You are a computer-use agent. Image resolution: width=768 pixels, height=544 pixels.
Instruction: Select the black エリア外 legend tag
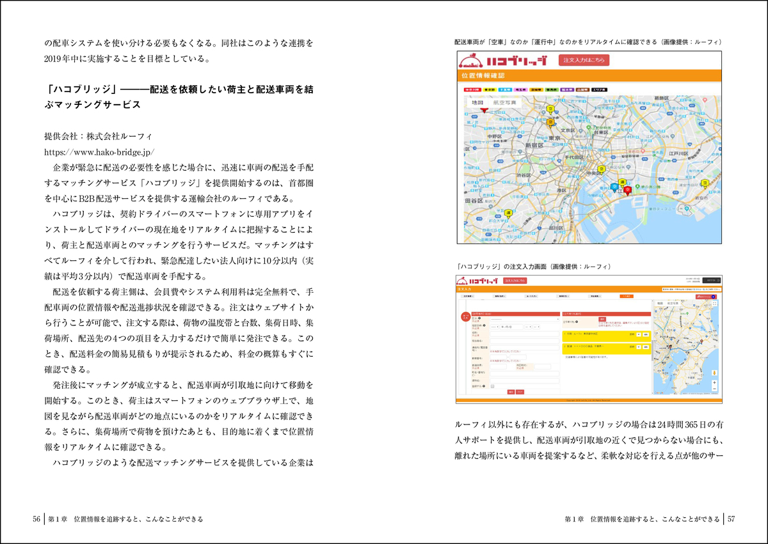599,89
